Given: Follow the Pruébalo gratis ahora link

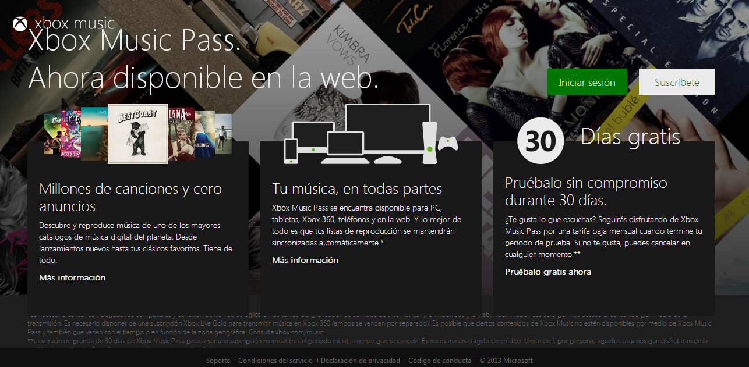Looking at the screenshot, I should pyautogui.click(x=548, y=272).
